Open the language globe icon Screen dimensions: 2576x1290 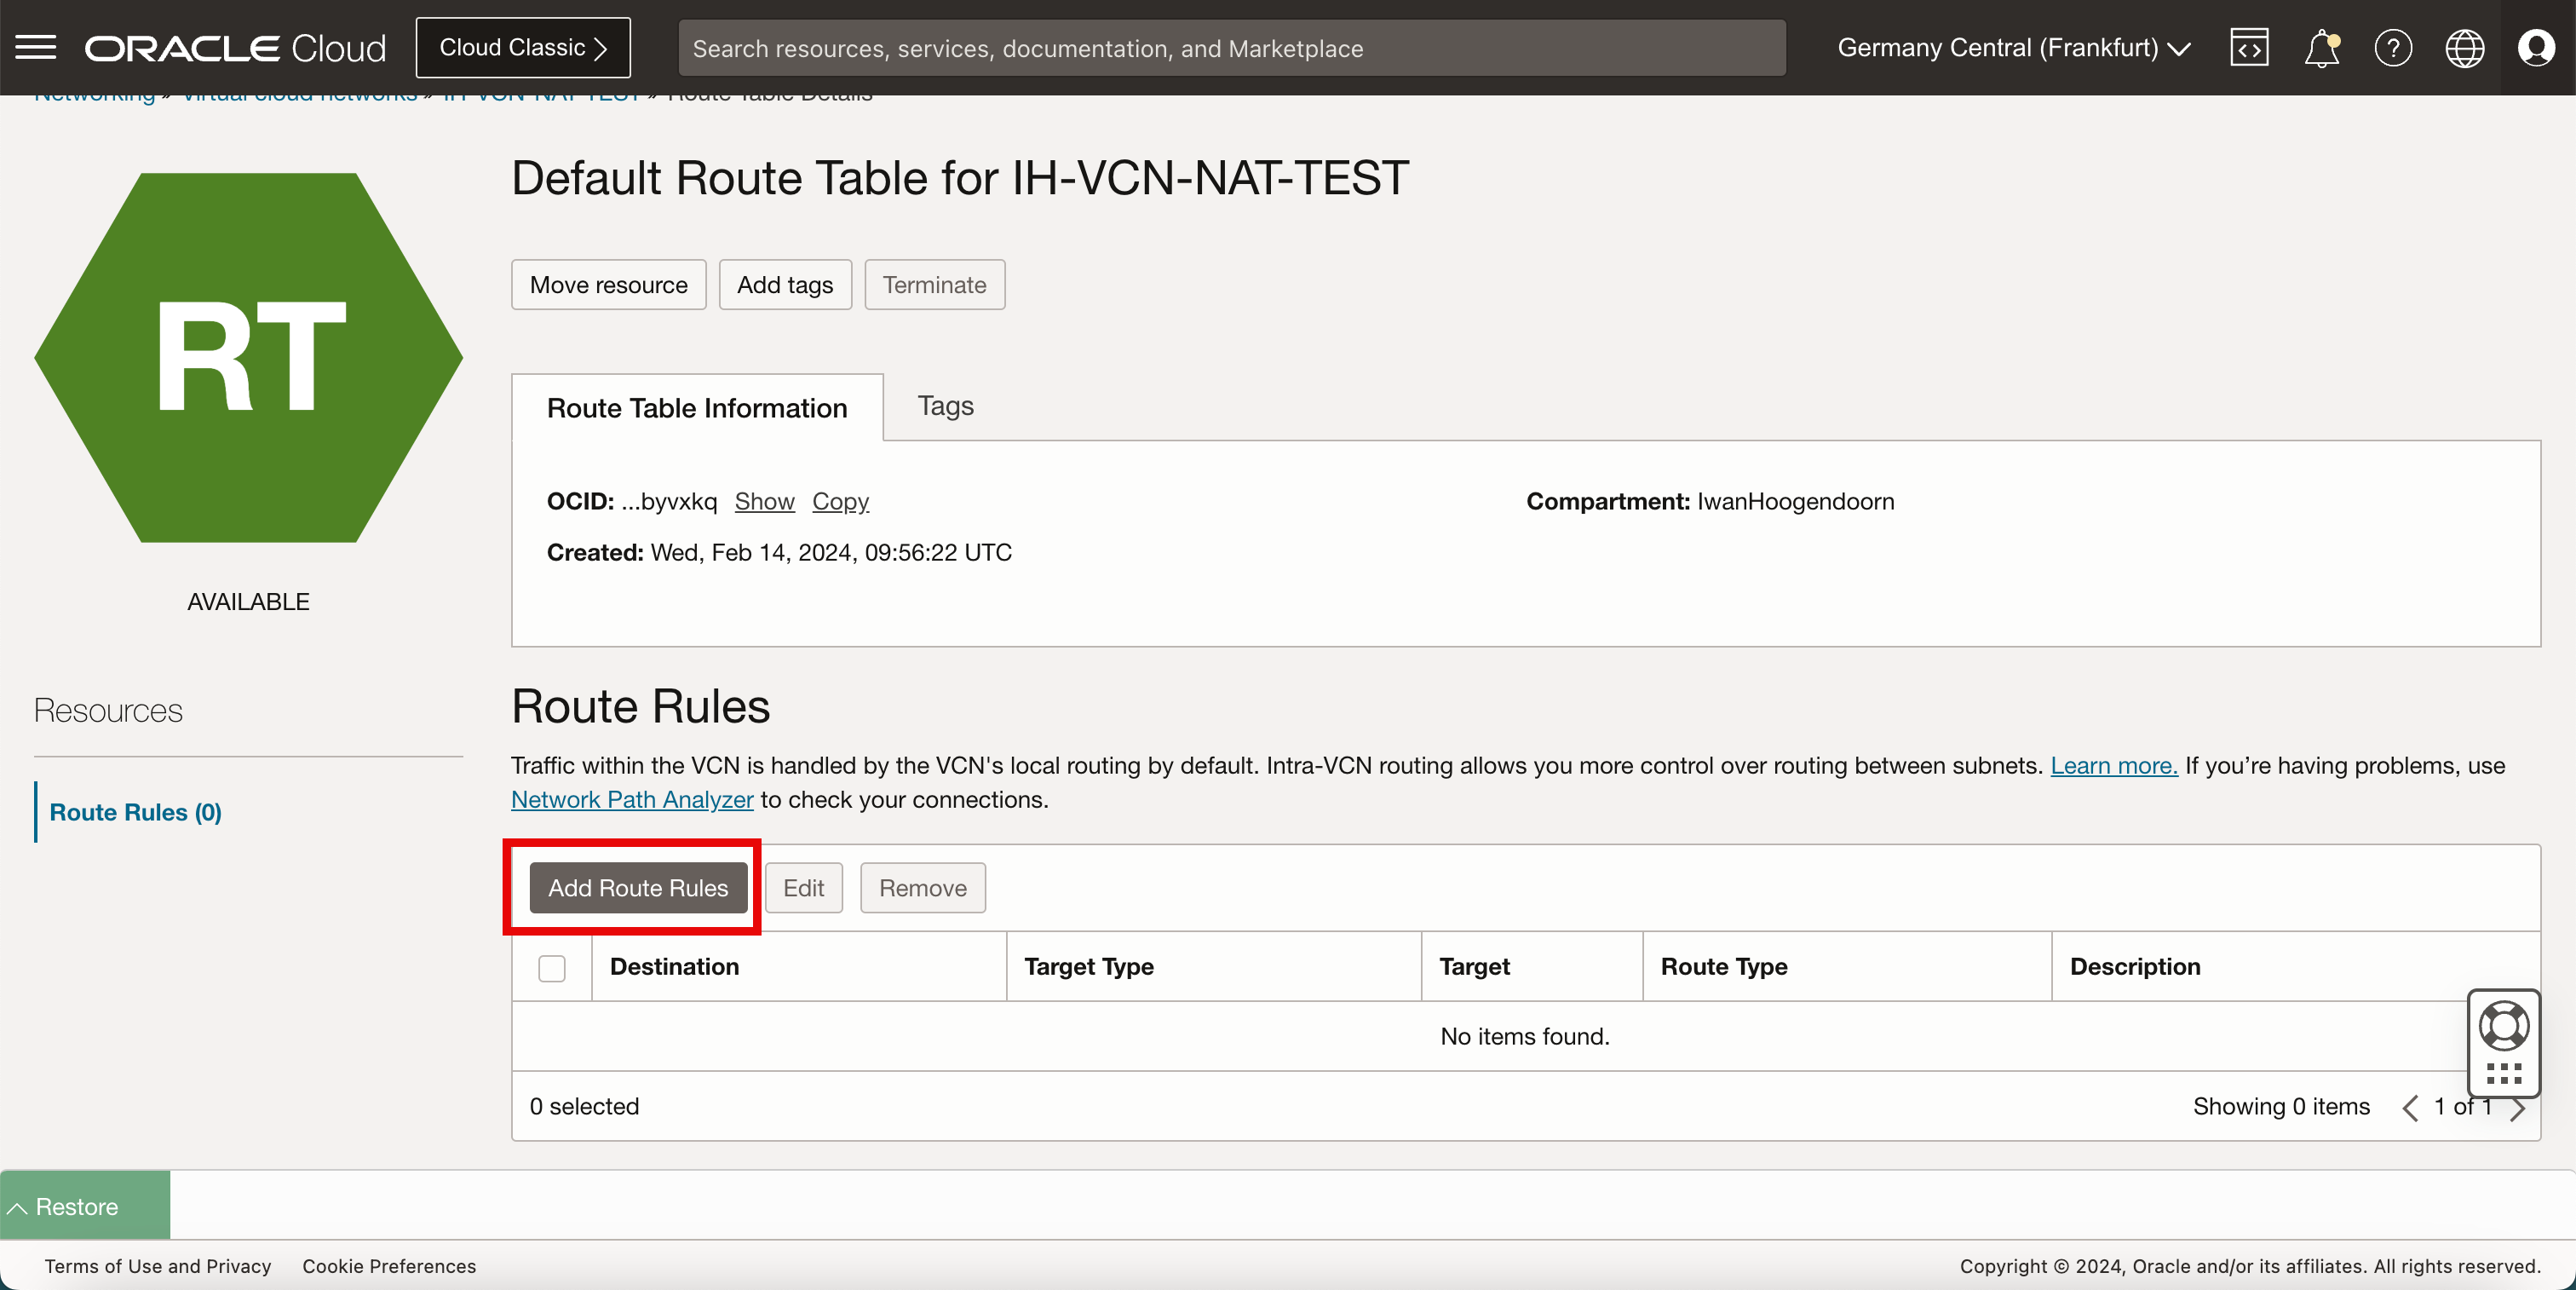[2464, 47]
